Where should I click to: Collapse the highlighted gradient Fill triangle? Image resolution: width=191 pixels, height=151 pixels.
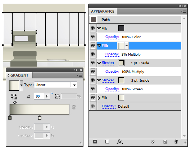(99, 46)
